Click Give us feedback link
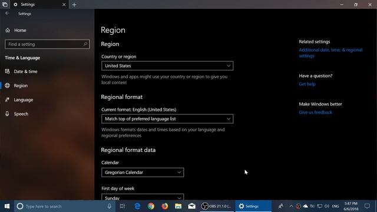The image size is (377, 212). tap(316, 112)
